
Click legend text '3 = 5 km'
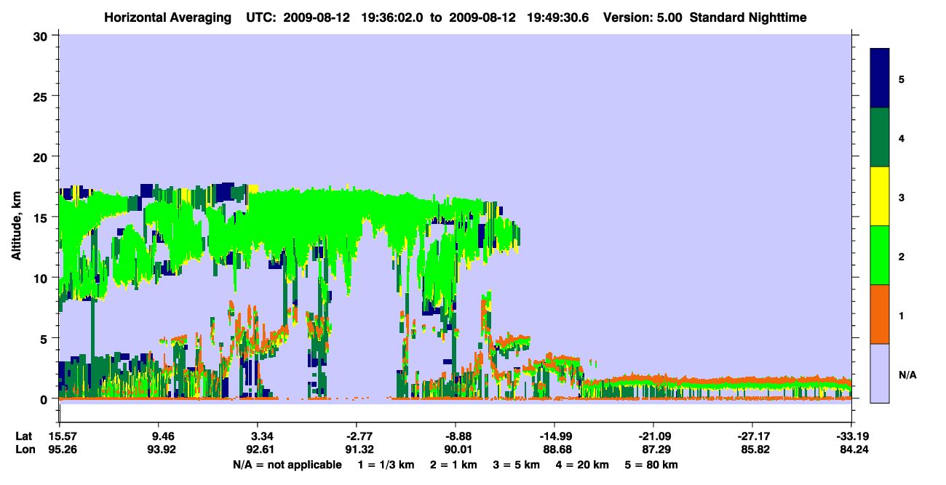coord(516,465)
